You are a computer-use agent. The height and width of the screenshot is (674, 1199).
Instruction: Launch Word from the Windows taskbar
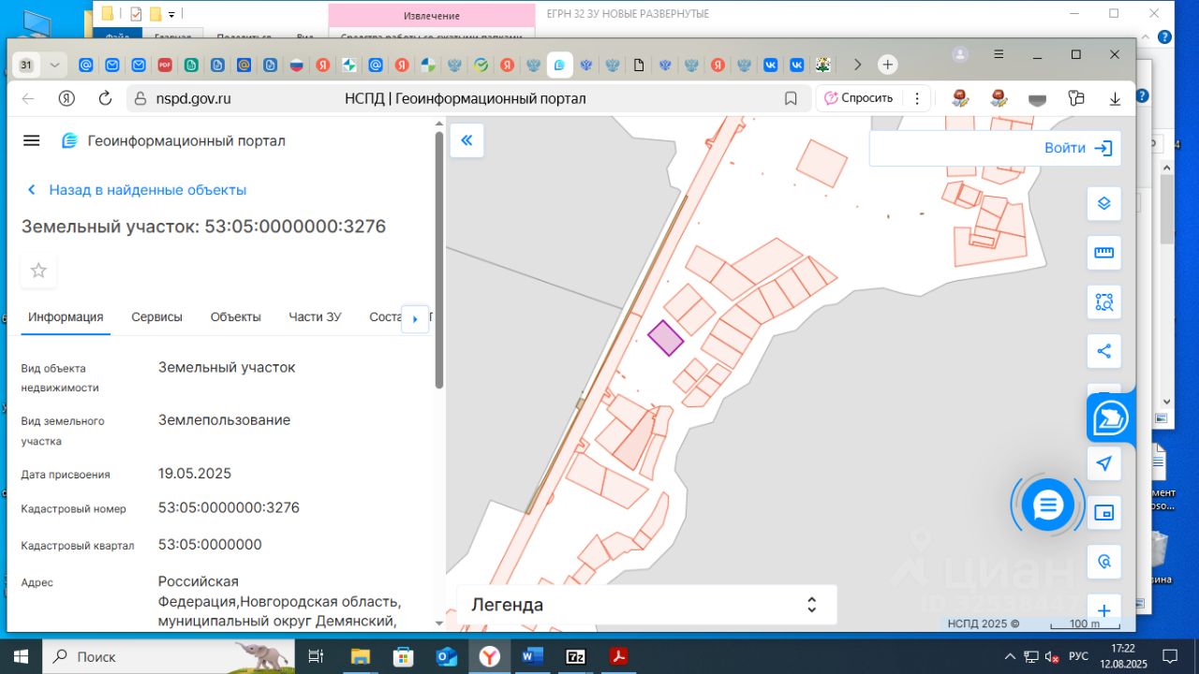(x=532, y=656)
